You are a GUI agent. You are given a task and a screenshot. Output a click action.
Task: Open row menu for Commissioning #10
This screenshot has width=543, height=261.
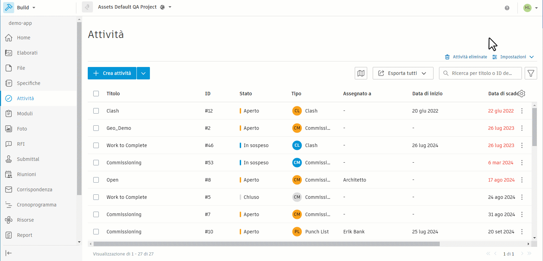point(522,232)
